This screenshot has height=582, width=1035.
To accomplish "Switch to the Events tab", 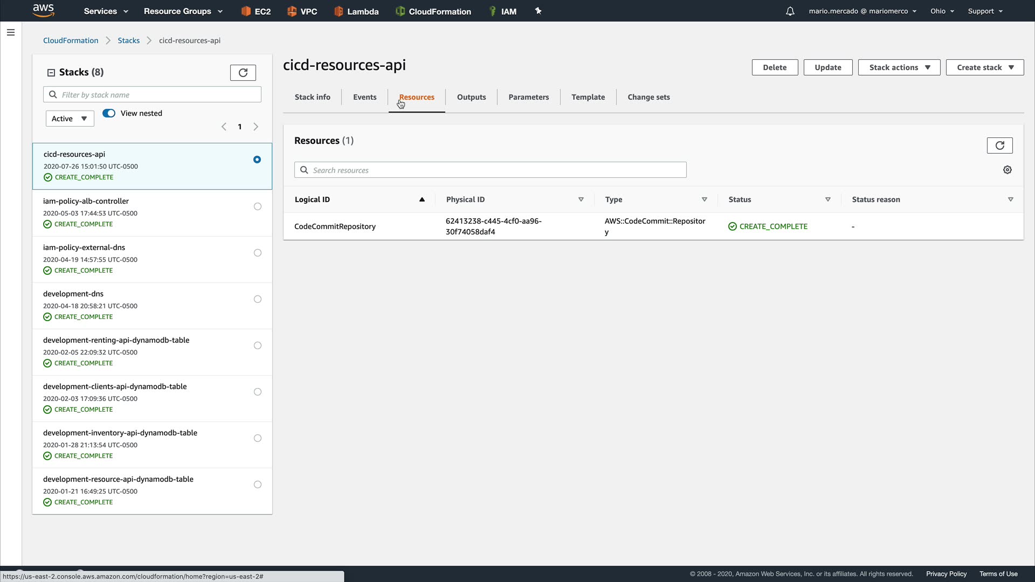I will [x=364, y=97].
